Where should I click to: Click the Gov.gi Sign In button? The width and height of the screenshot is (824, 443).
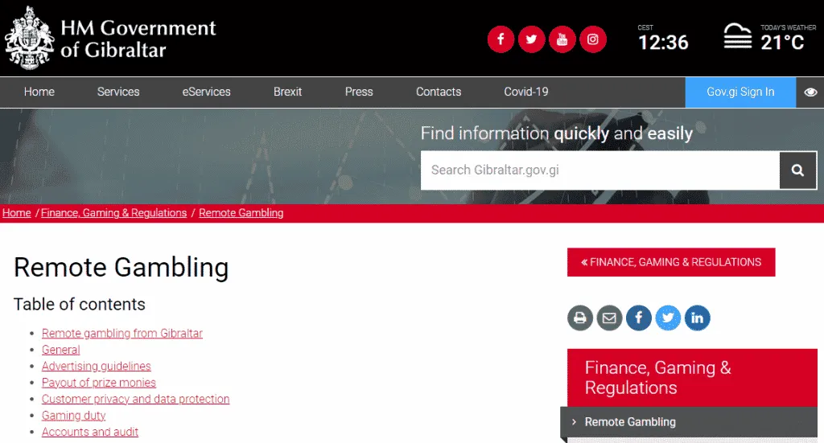tap(740, 92)
